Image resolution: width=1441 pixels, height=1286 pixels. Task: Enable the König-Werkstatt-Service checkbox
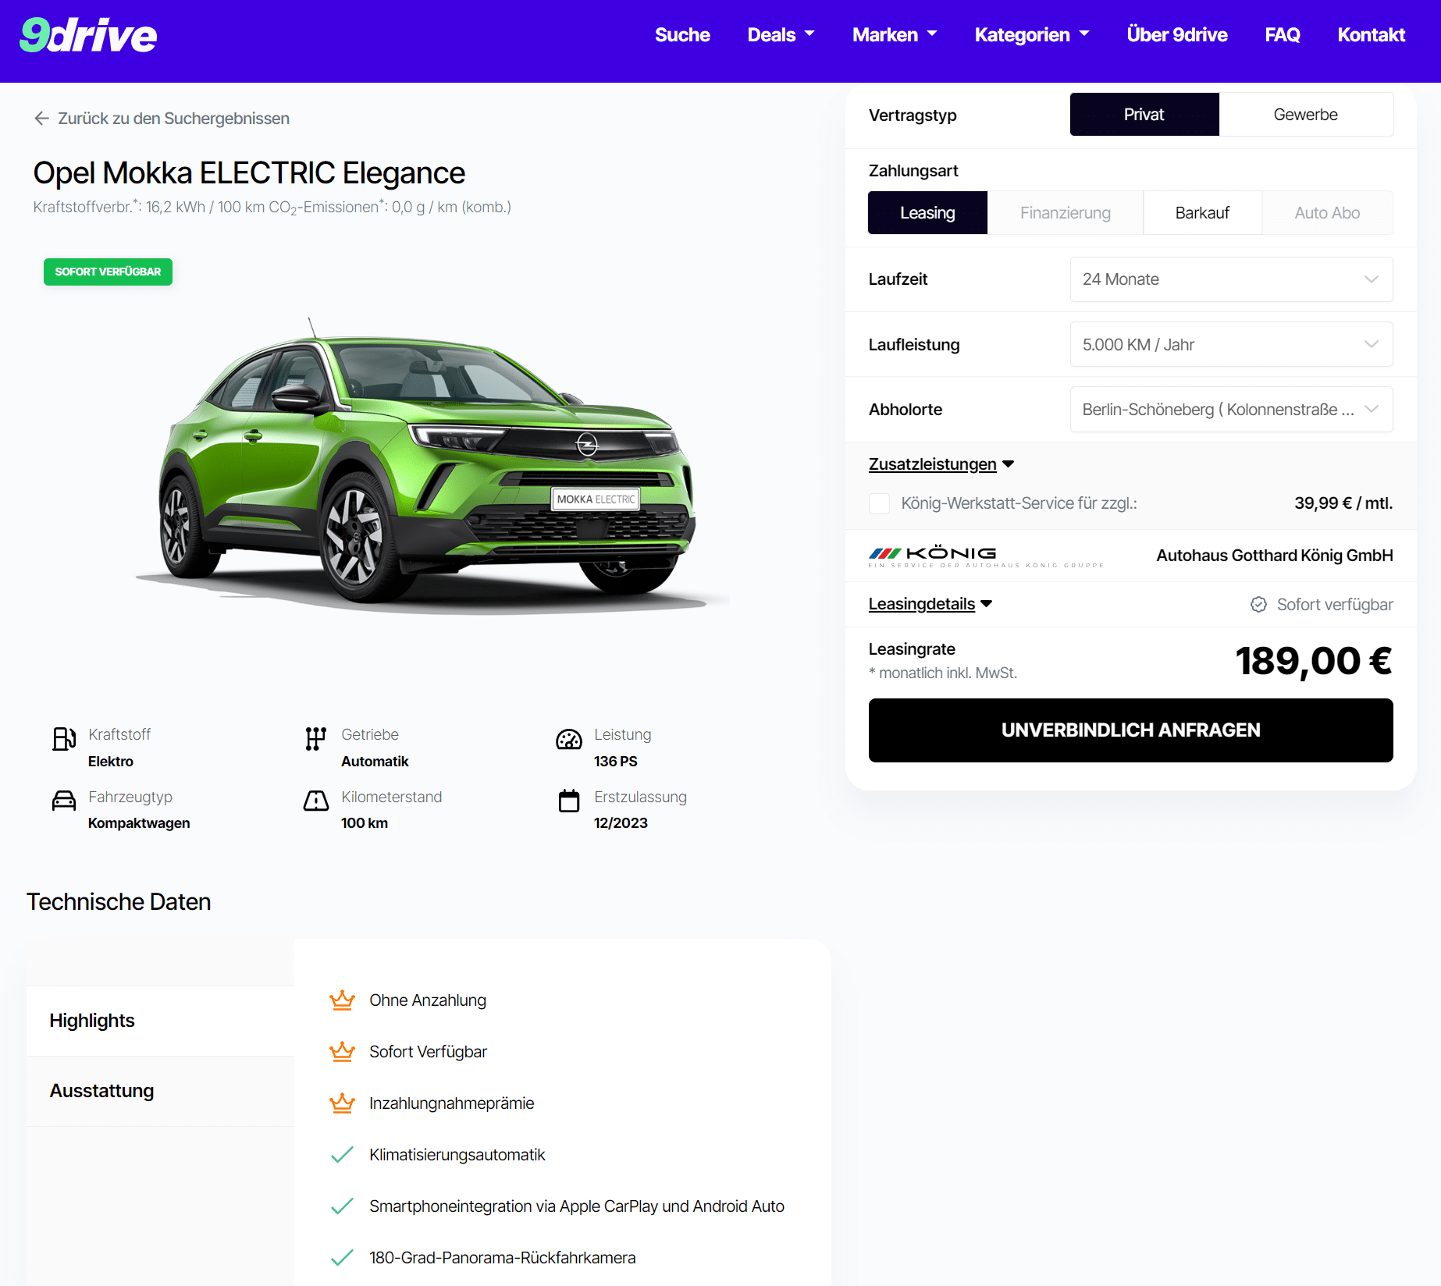pos(880,503)
